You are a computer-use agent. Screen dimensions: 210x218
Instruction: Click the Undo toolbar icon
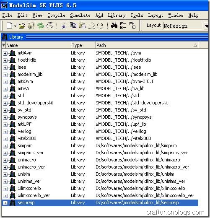click(91, 26)
